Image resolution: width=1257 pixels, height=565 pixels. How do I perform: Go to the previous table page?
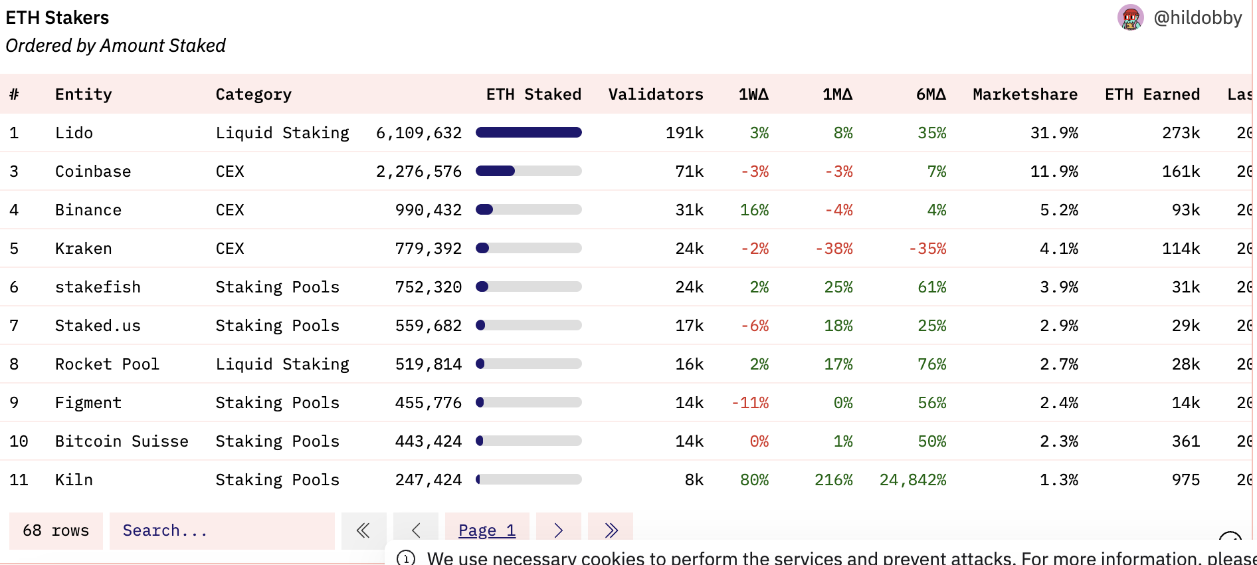(x=416, y=530)
